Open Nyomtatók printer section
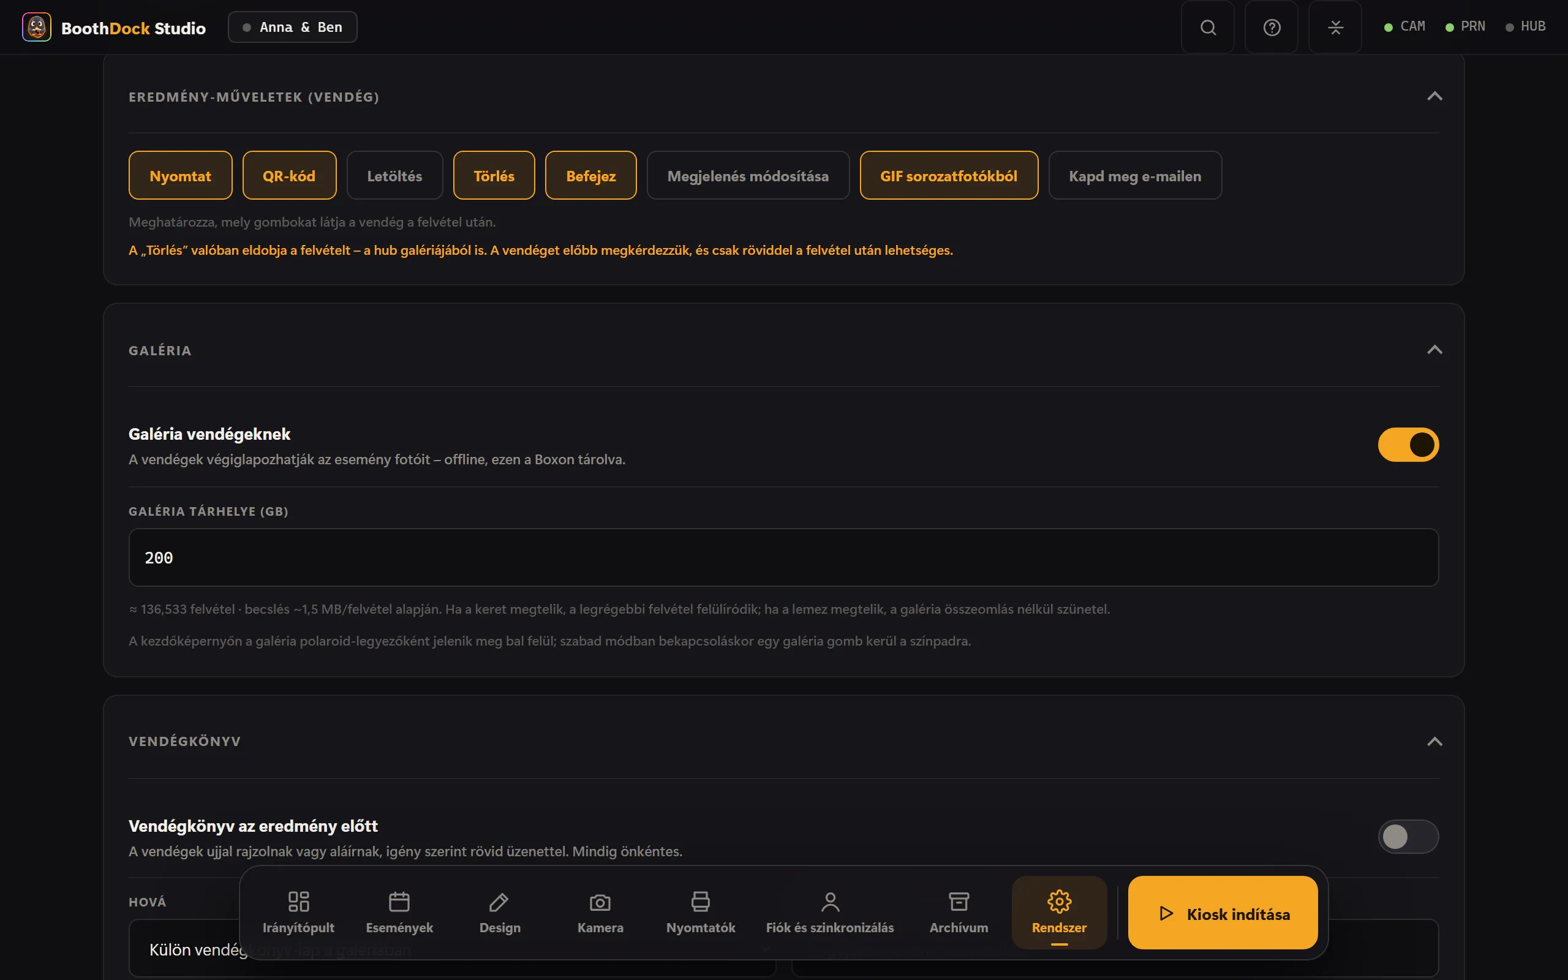 tap(701, 912)
